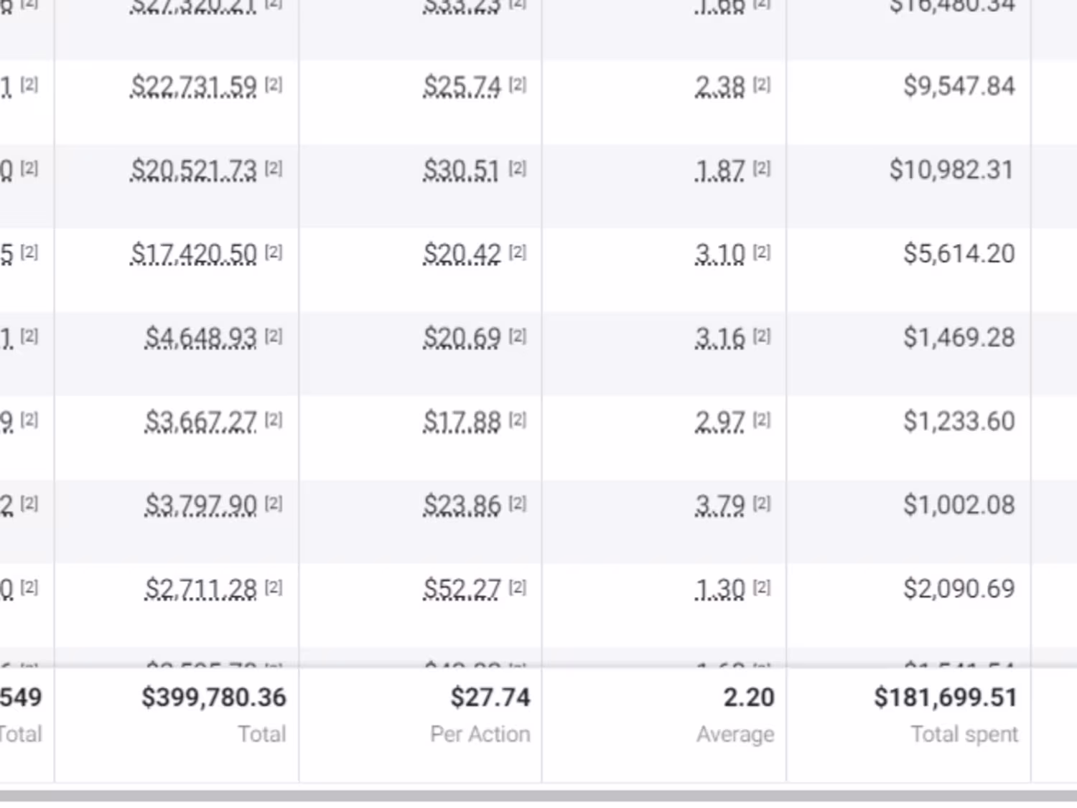Viewport: 1077px width, 808px height.
Task: Click the underlined 2.97 ratio value
Action: (x=719, y=422)
